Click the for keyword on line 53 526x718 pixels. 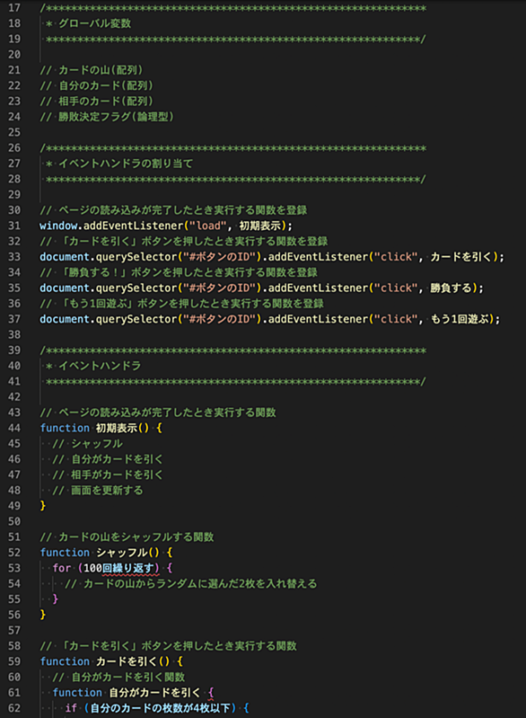[x=62, y=568]
